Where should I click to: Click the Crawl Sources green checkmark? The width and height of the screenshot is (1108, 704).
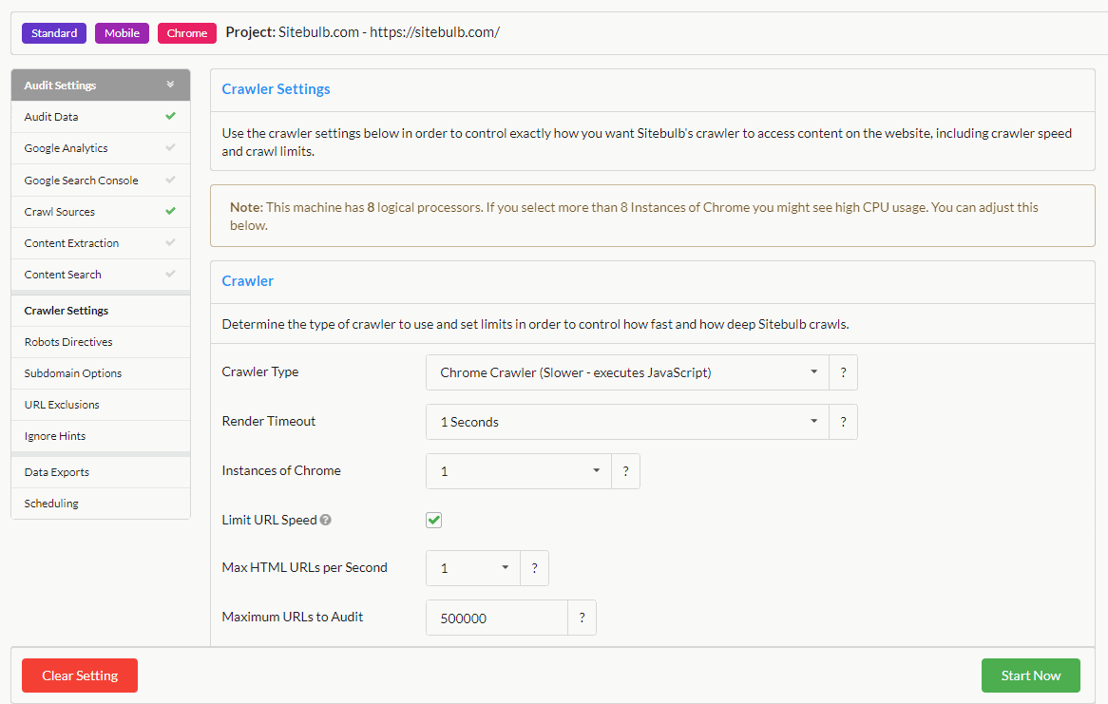[170, 211]
